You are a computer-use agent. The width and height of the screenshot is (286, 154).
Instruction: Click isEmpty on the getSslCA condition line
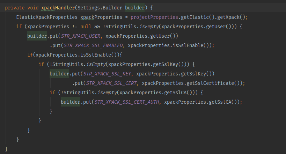(x=107, y=93)
